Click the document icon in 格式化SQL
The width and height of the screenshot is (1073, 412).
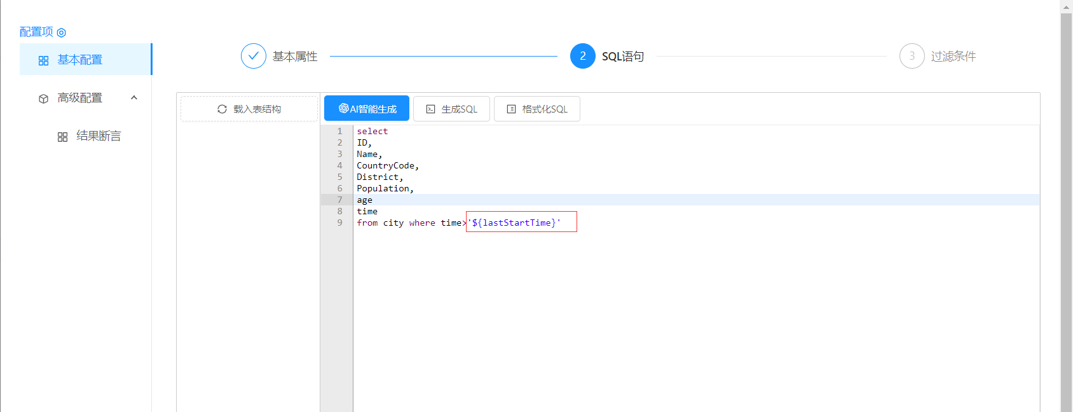coord(511,109)
